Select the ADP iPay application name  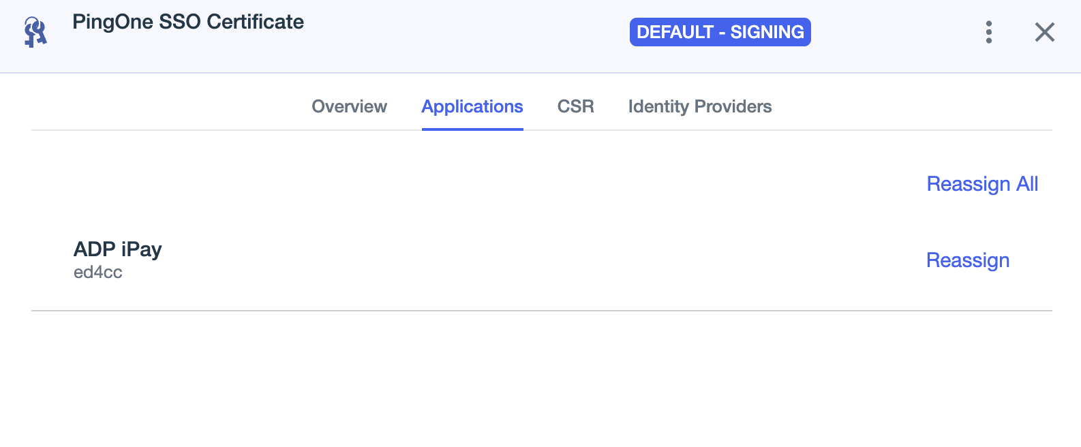point(118,249)
